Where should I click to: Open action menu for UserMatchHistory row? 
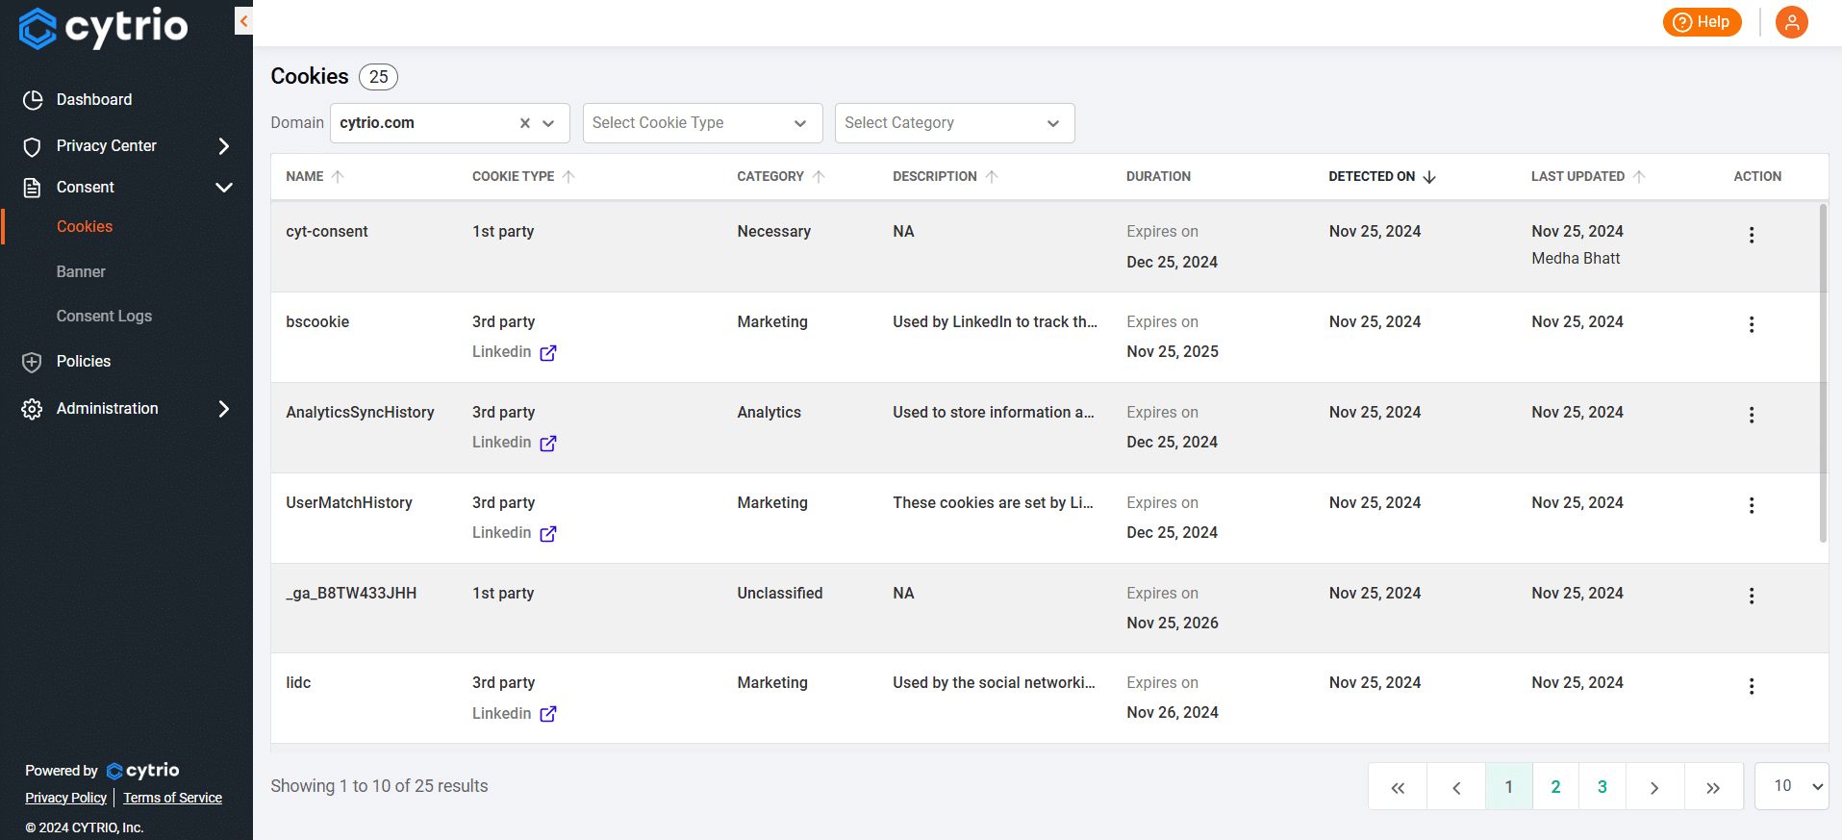1751,506
